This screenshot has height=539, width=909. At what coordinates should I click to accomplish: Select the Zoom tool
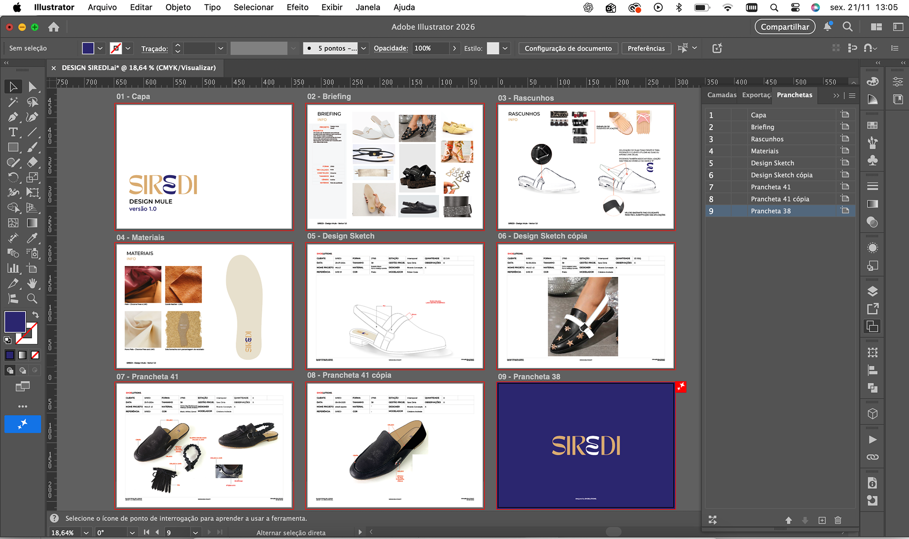32,299
